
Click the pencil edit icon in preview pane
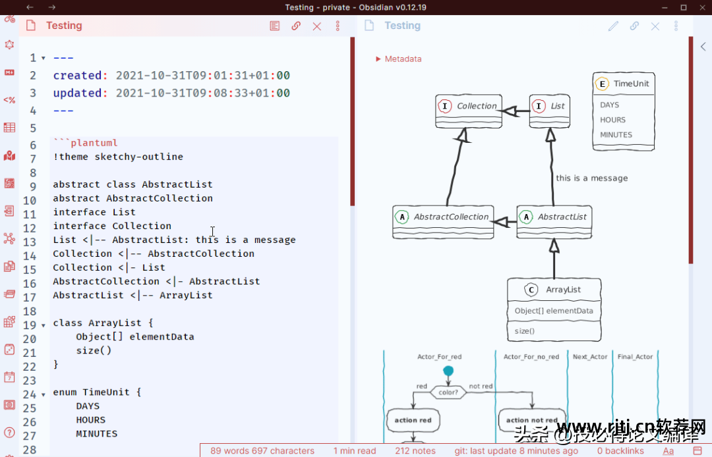coord(613,26)
